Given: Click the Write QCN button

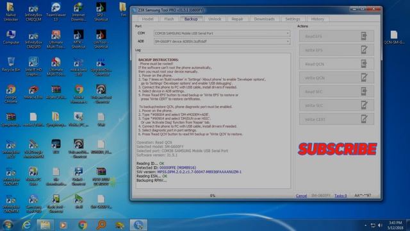Looking at the screenshot, I should pyautogui.click(x=336, y=78).
